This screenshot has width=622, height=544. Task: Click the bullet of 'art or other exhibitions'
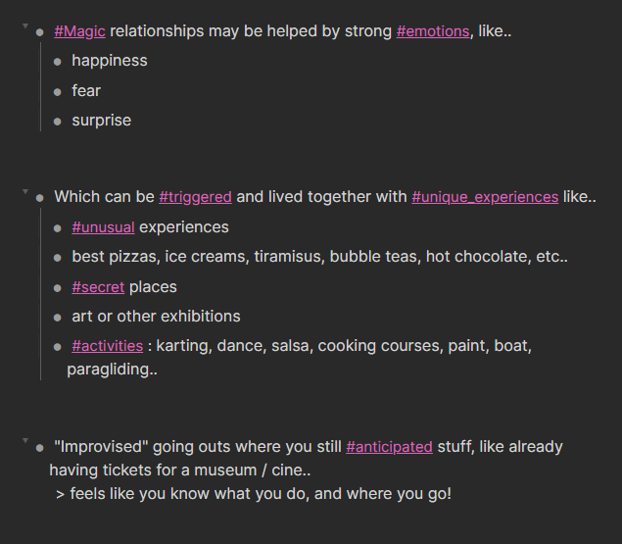click(x=58, y=318)
